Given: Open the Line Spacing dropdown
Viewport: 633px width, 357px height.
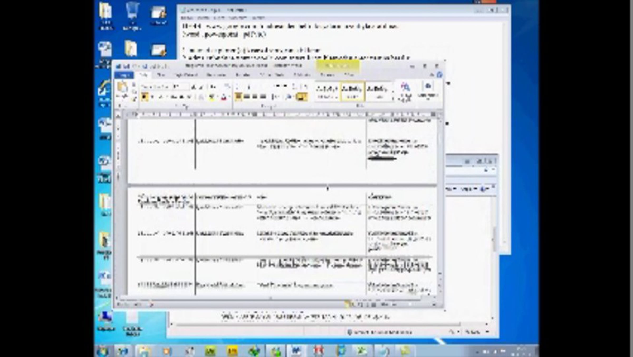Looking at the screenshot, I should (x=275, y=97).
